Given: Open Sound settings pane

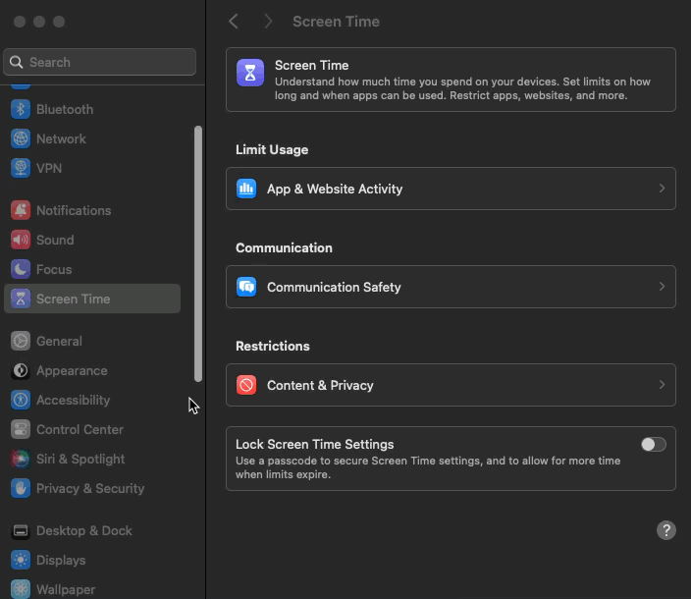Looking at the screenshot, I should click(x=92, y=240).
